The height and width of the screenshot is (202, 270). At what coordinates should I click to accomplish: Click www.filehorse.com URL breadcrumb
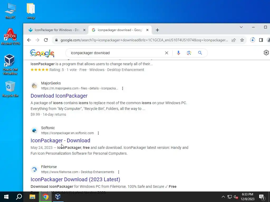[x=78, y=172]
